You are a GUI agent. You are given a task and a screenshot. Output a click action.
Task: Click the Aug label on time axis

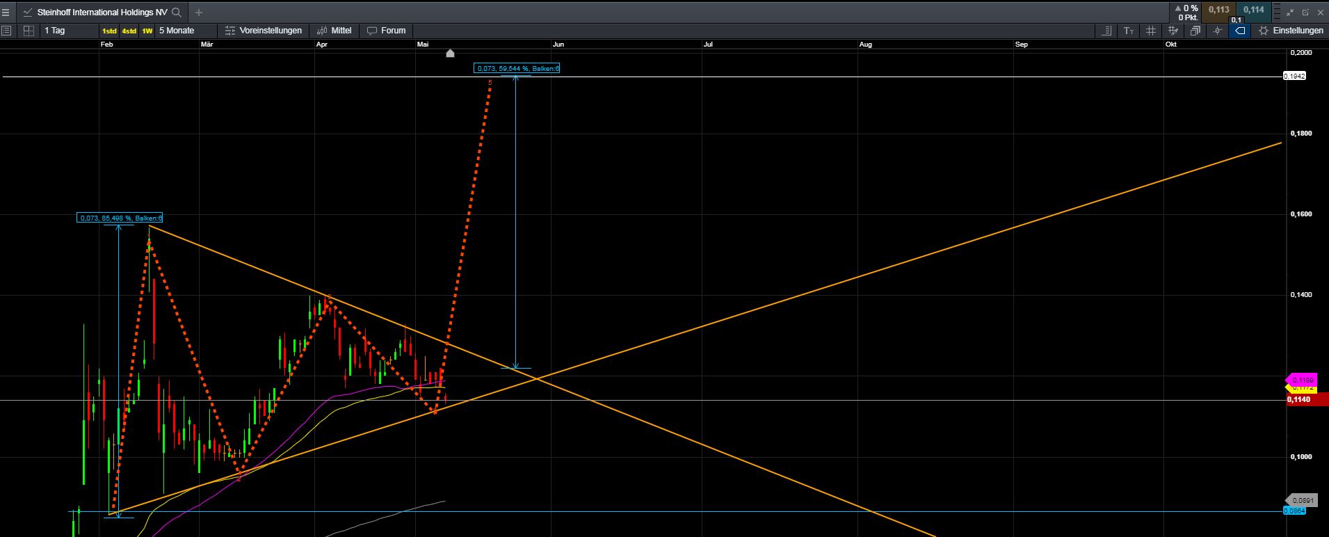pos(865,45)
